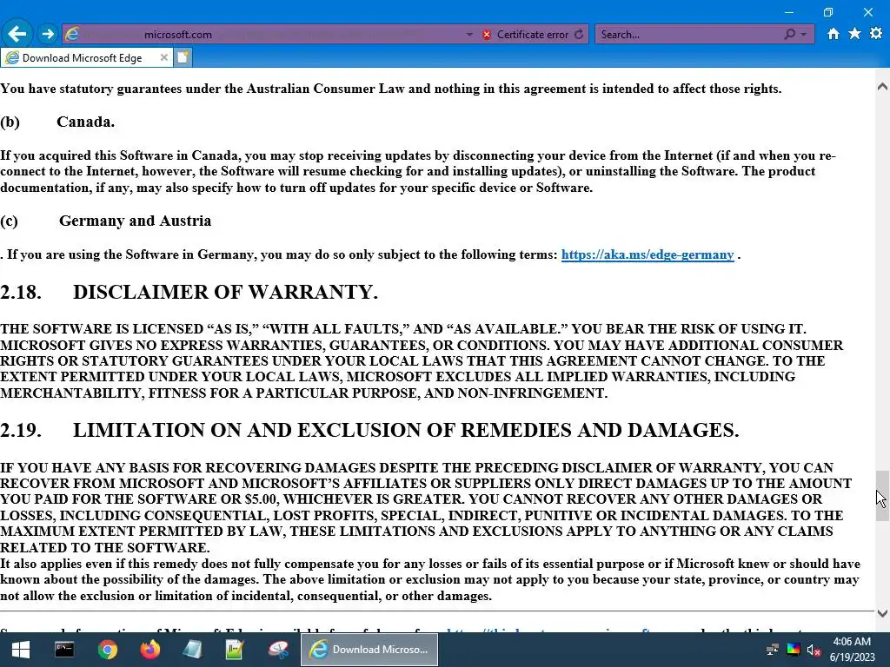This screenshot has height=667, width=890.
Task: Launch Google Chrome from taskbar
Action: click(107, 650)
